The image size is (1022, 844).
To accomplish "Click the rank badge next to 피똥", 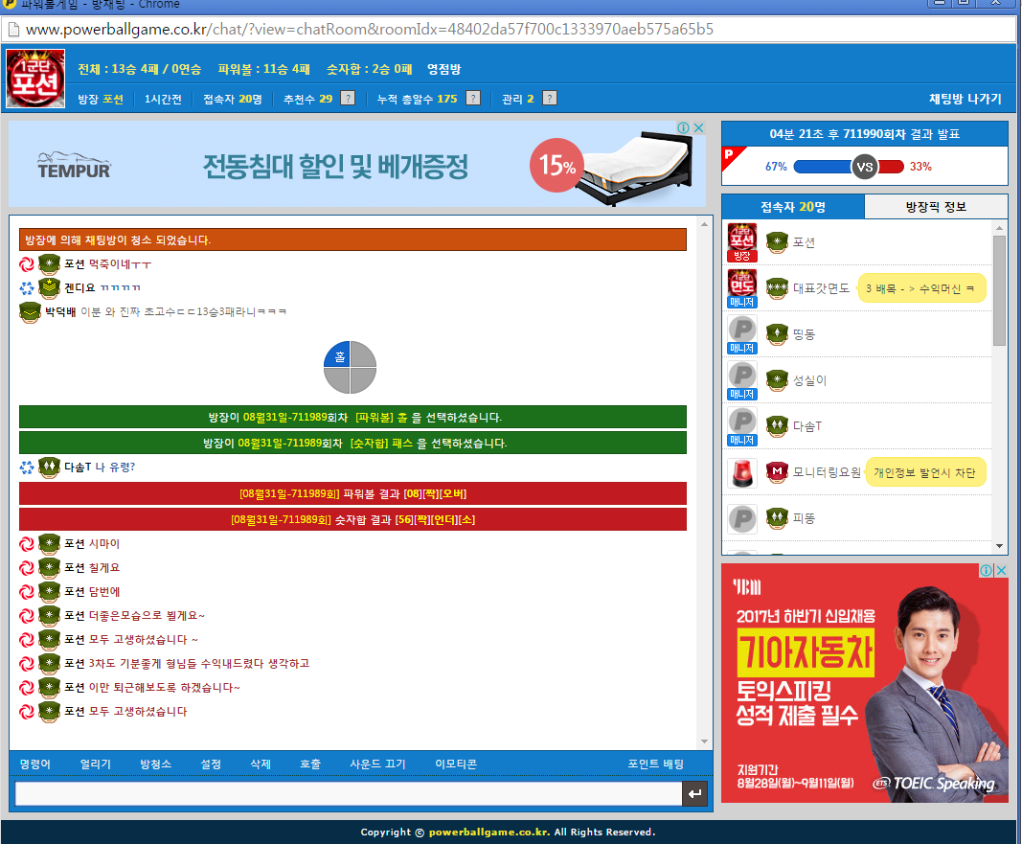I will click(777, 519).
